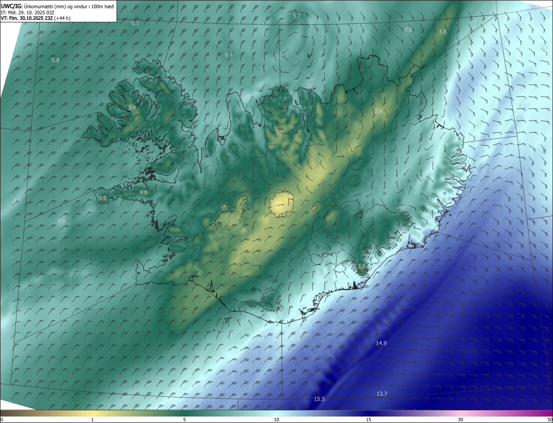Click the 0 tick on color scale

2,420
